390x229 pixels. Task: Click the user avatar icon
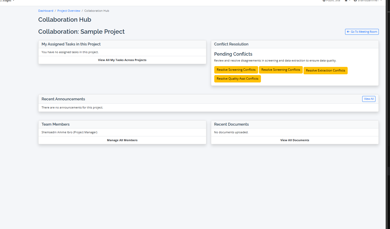pos(355,1)
